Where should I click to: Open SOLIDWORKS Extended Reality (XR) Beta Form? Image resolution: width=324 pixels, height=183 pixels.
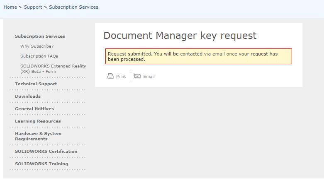tap(53, 69)
